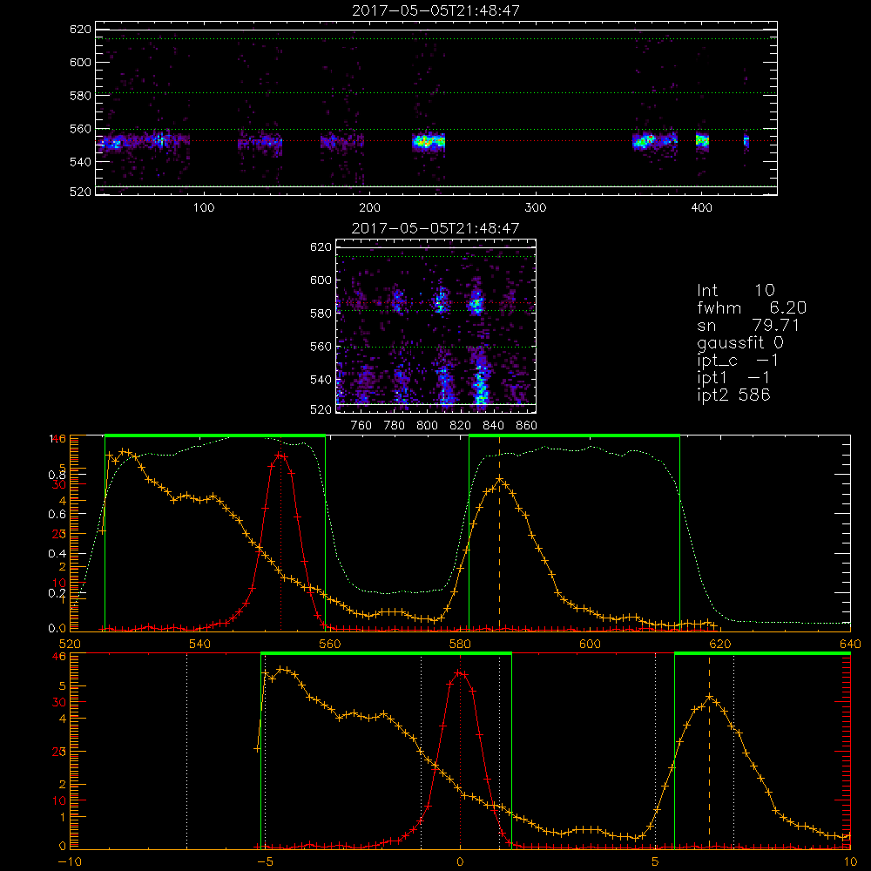Click x-axis label -5 of bottom plot

(265, 862)
